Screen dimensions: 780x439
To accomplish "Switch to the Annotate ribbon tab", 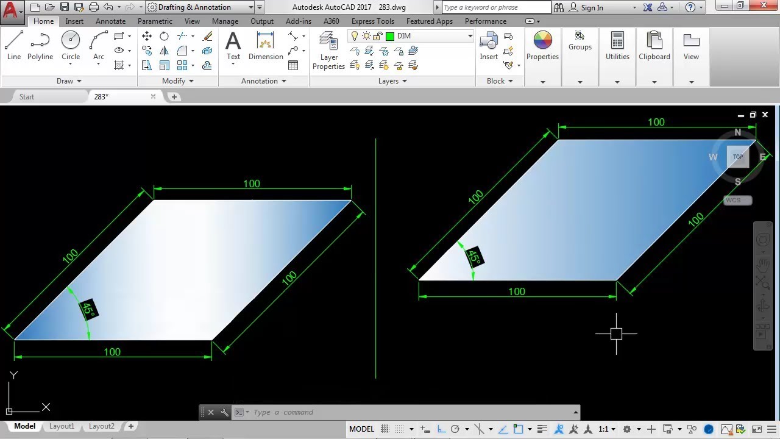I will point(110,21).
